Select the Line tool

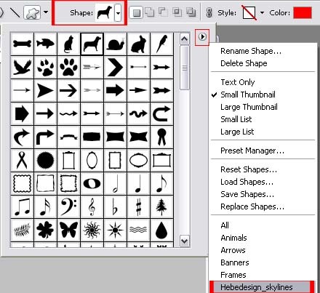tap(15, 12)
